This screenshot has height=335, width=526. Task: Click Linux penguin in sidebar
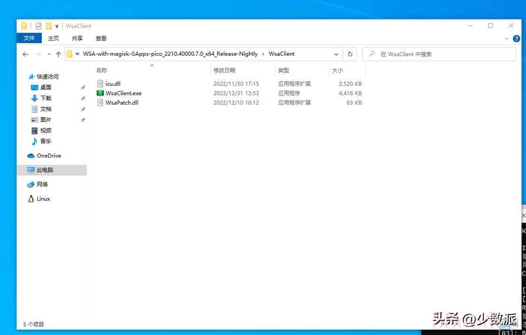click(x=31, y=199)
